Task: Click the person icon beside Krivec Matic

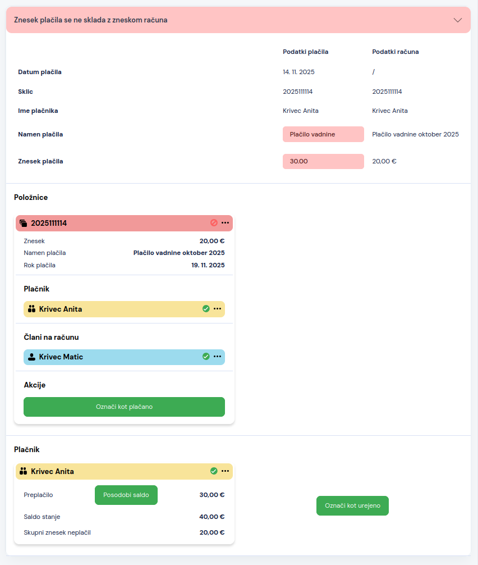Action: click(x=31, y=357)
